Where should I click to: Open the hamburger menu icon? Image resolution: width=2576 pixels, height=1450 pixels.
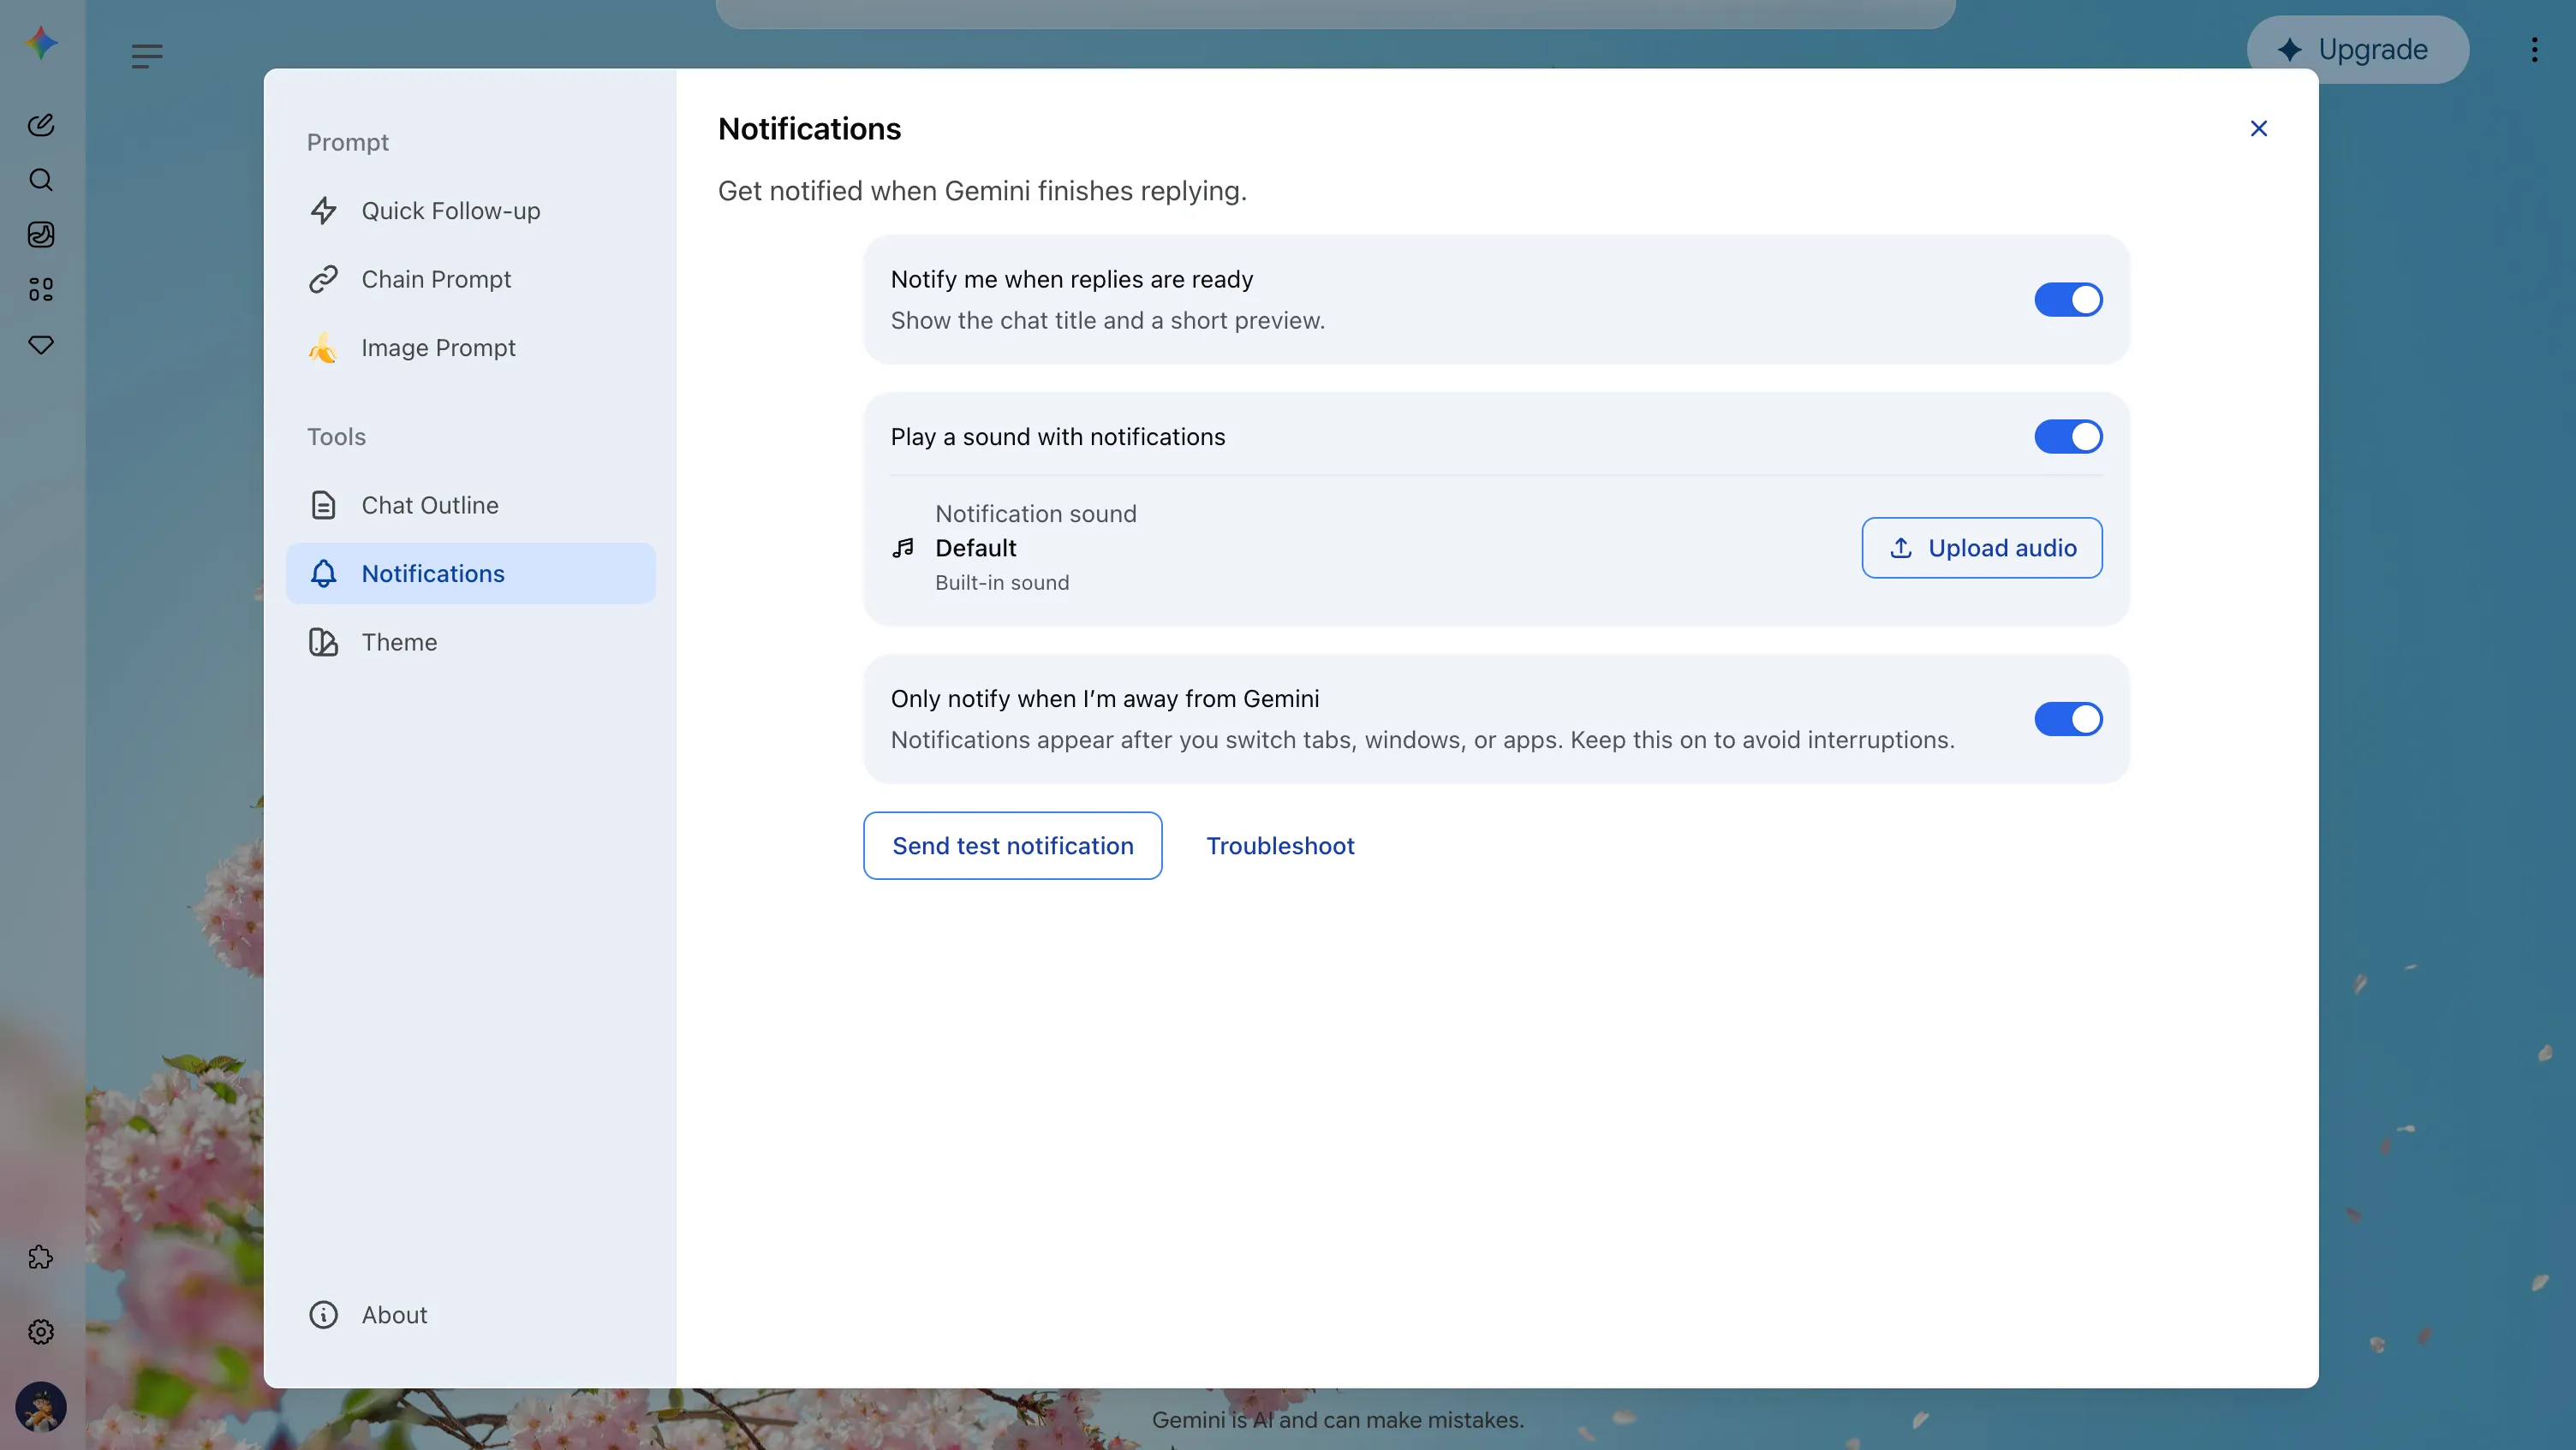pos(146,56)
